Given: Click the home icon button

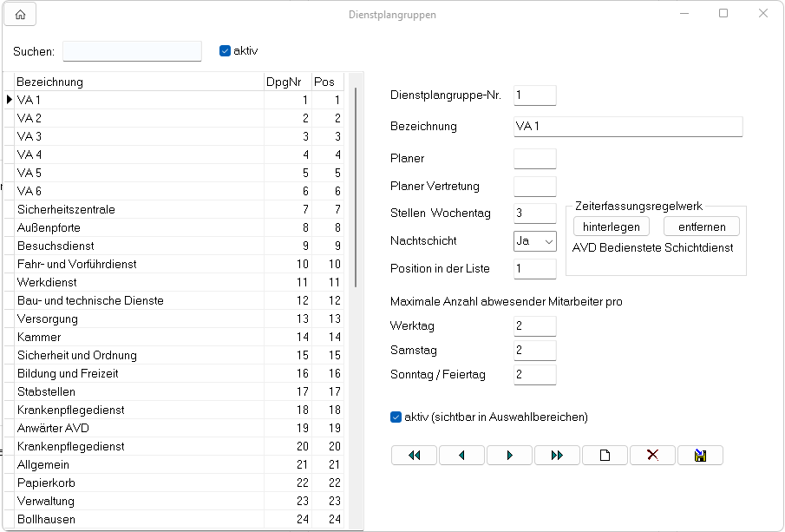Looking at the screenshot, I should (20, 14).
